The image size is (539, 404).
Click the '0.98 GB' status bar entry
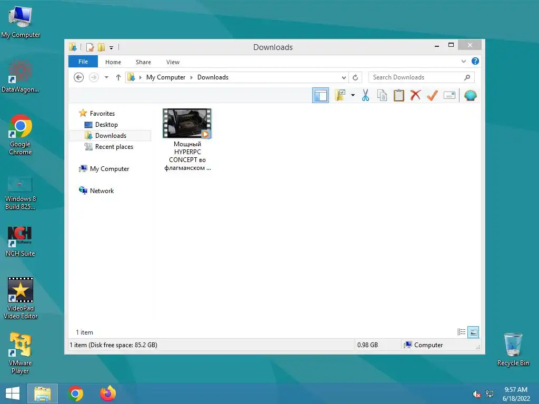[367, 345]
